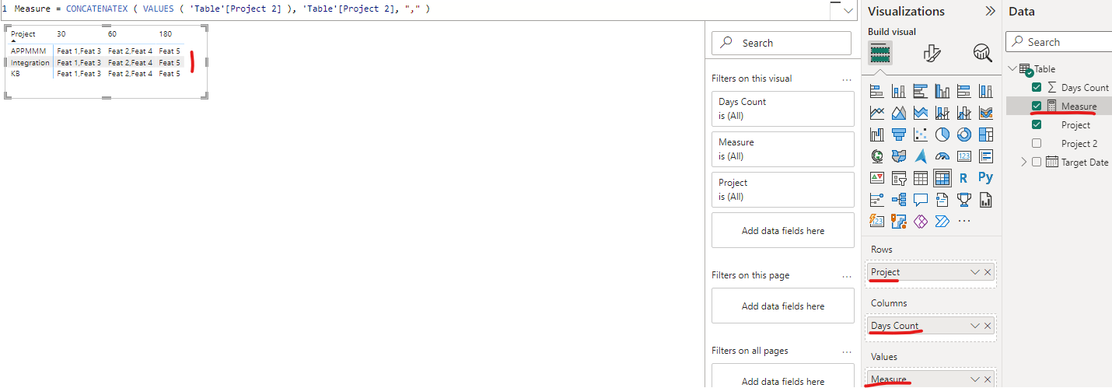This screenshot has height=388, width=1112.
Task: Insert the decomposition tree visual
Action: pyautogui.click(x=899, y=200)
